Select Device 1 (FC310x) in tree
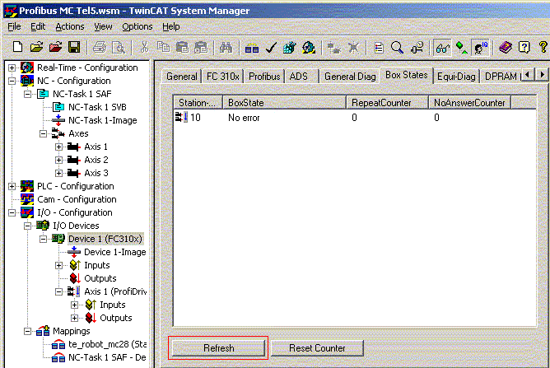Screen dimensions: 550x368 [x=105, y=239]
